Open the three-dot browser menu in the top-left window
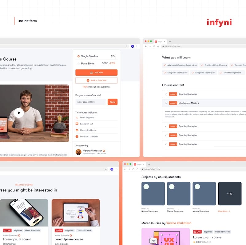The width and height of the screenshot is (246, 245). pos(137,46)
